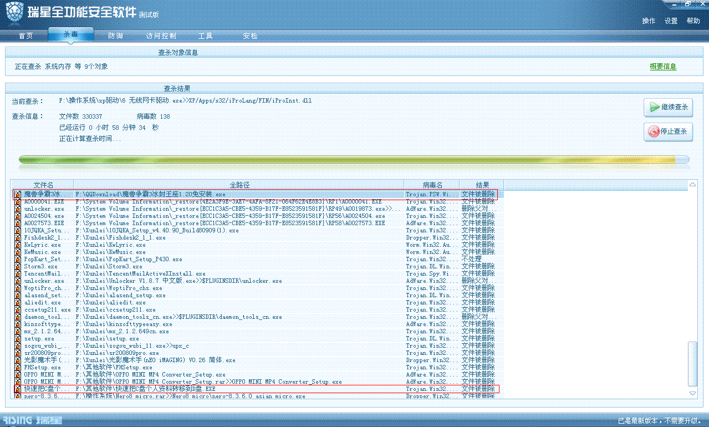Click the virus icon beside sr200809pro row

(18, 353)
